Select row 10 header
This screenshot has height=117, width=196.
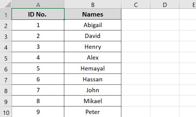(x=6, y=112)
